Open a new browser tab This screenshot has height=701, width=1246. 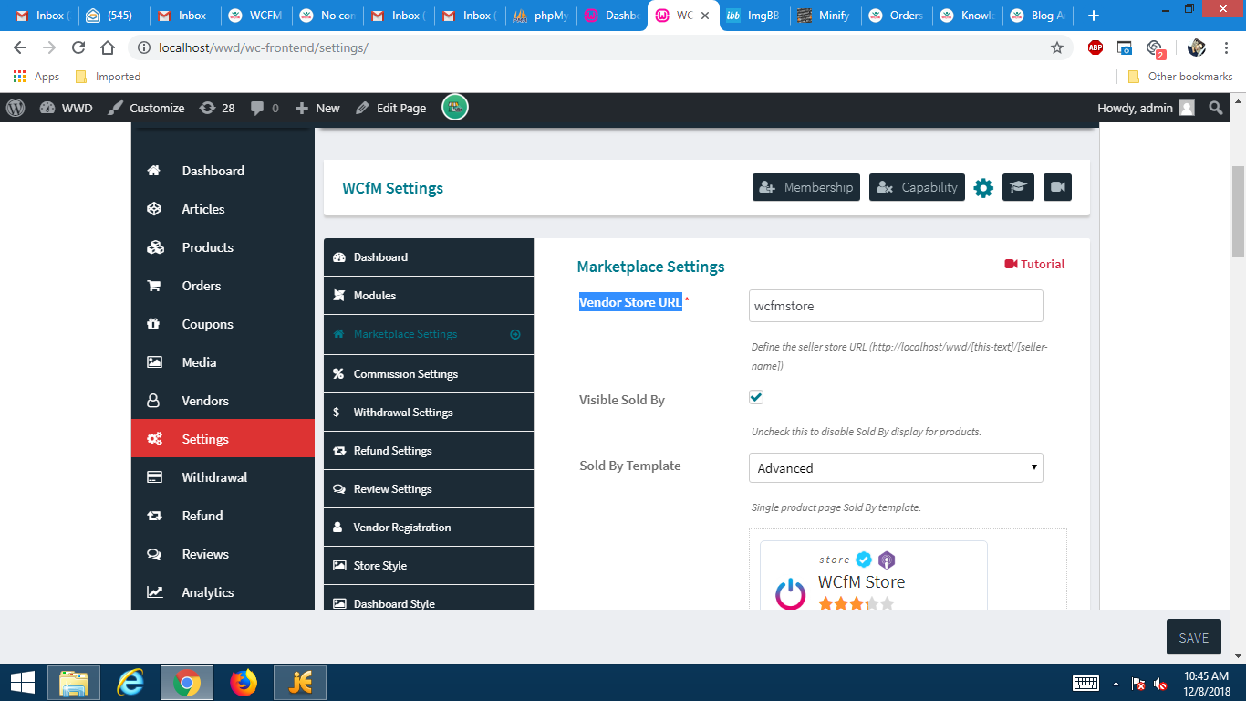click(x=1094, y=16)
